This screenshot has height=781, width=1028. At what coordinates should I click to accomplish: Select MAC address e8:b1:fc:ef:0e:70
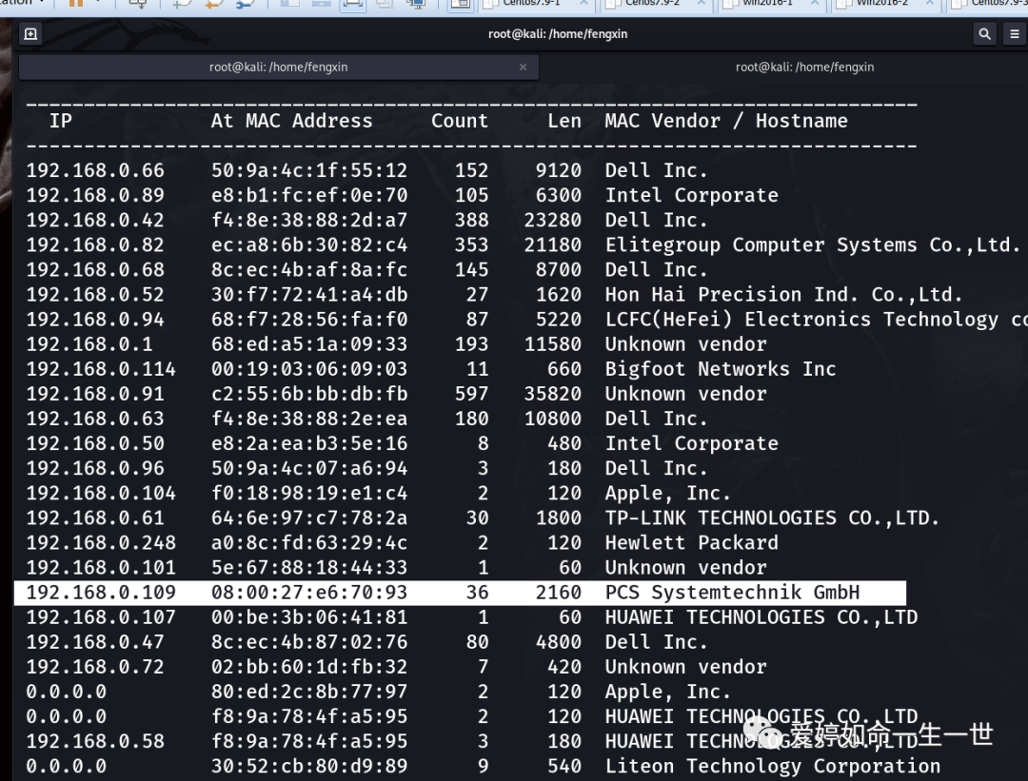click(308, 195)
